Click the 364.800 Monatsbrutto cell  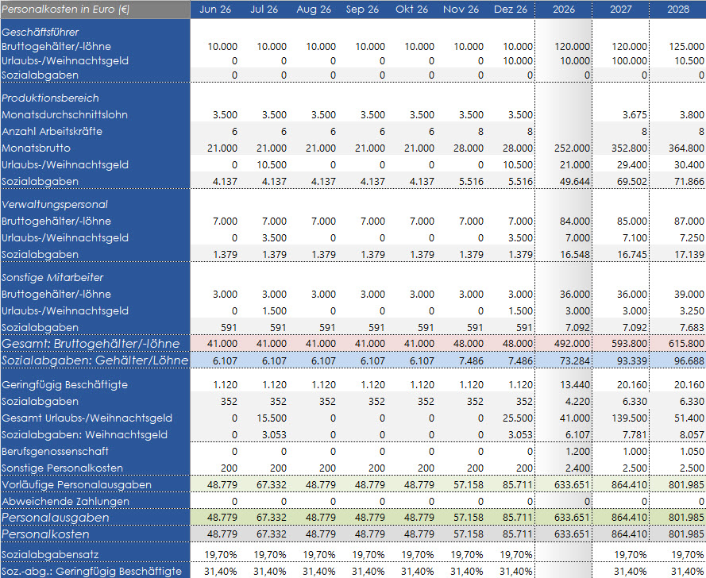pyautogui.click(x=686, y=148)
